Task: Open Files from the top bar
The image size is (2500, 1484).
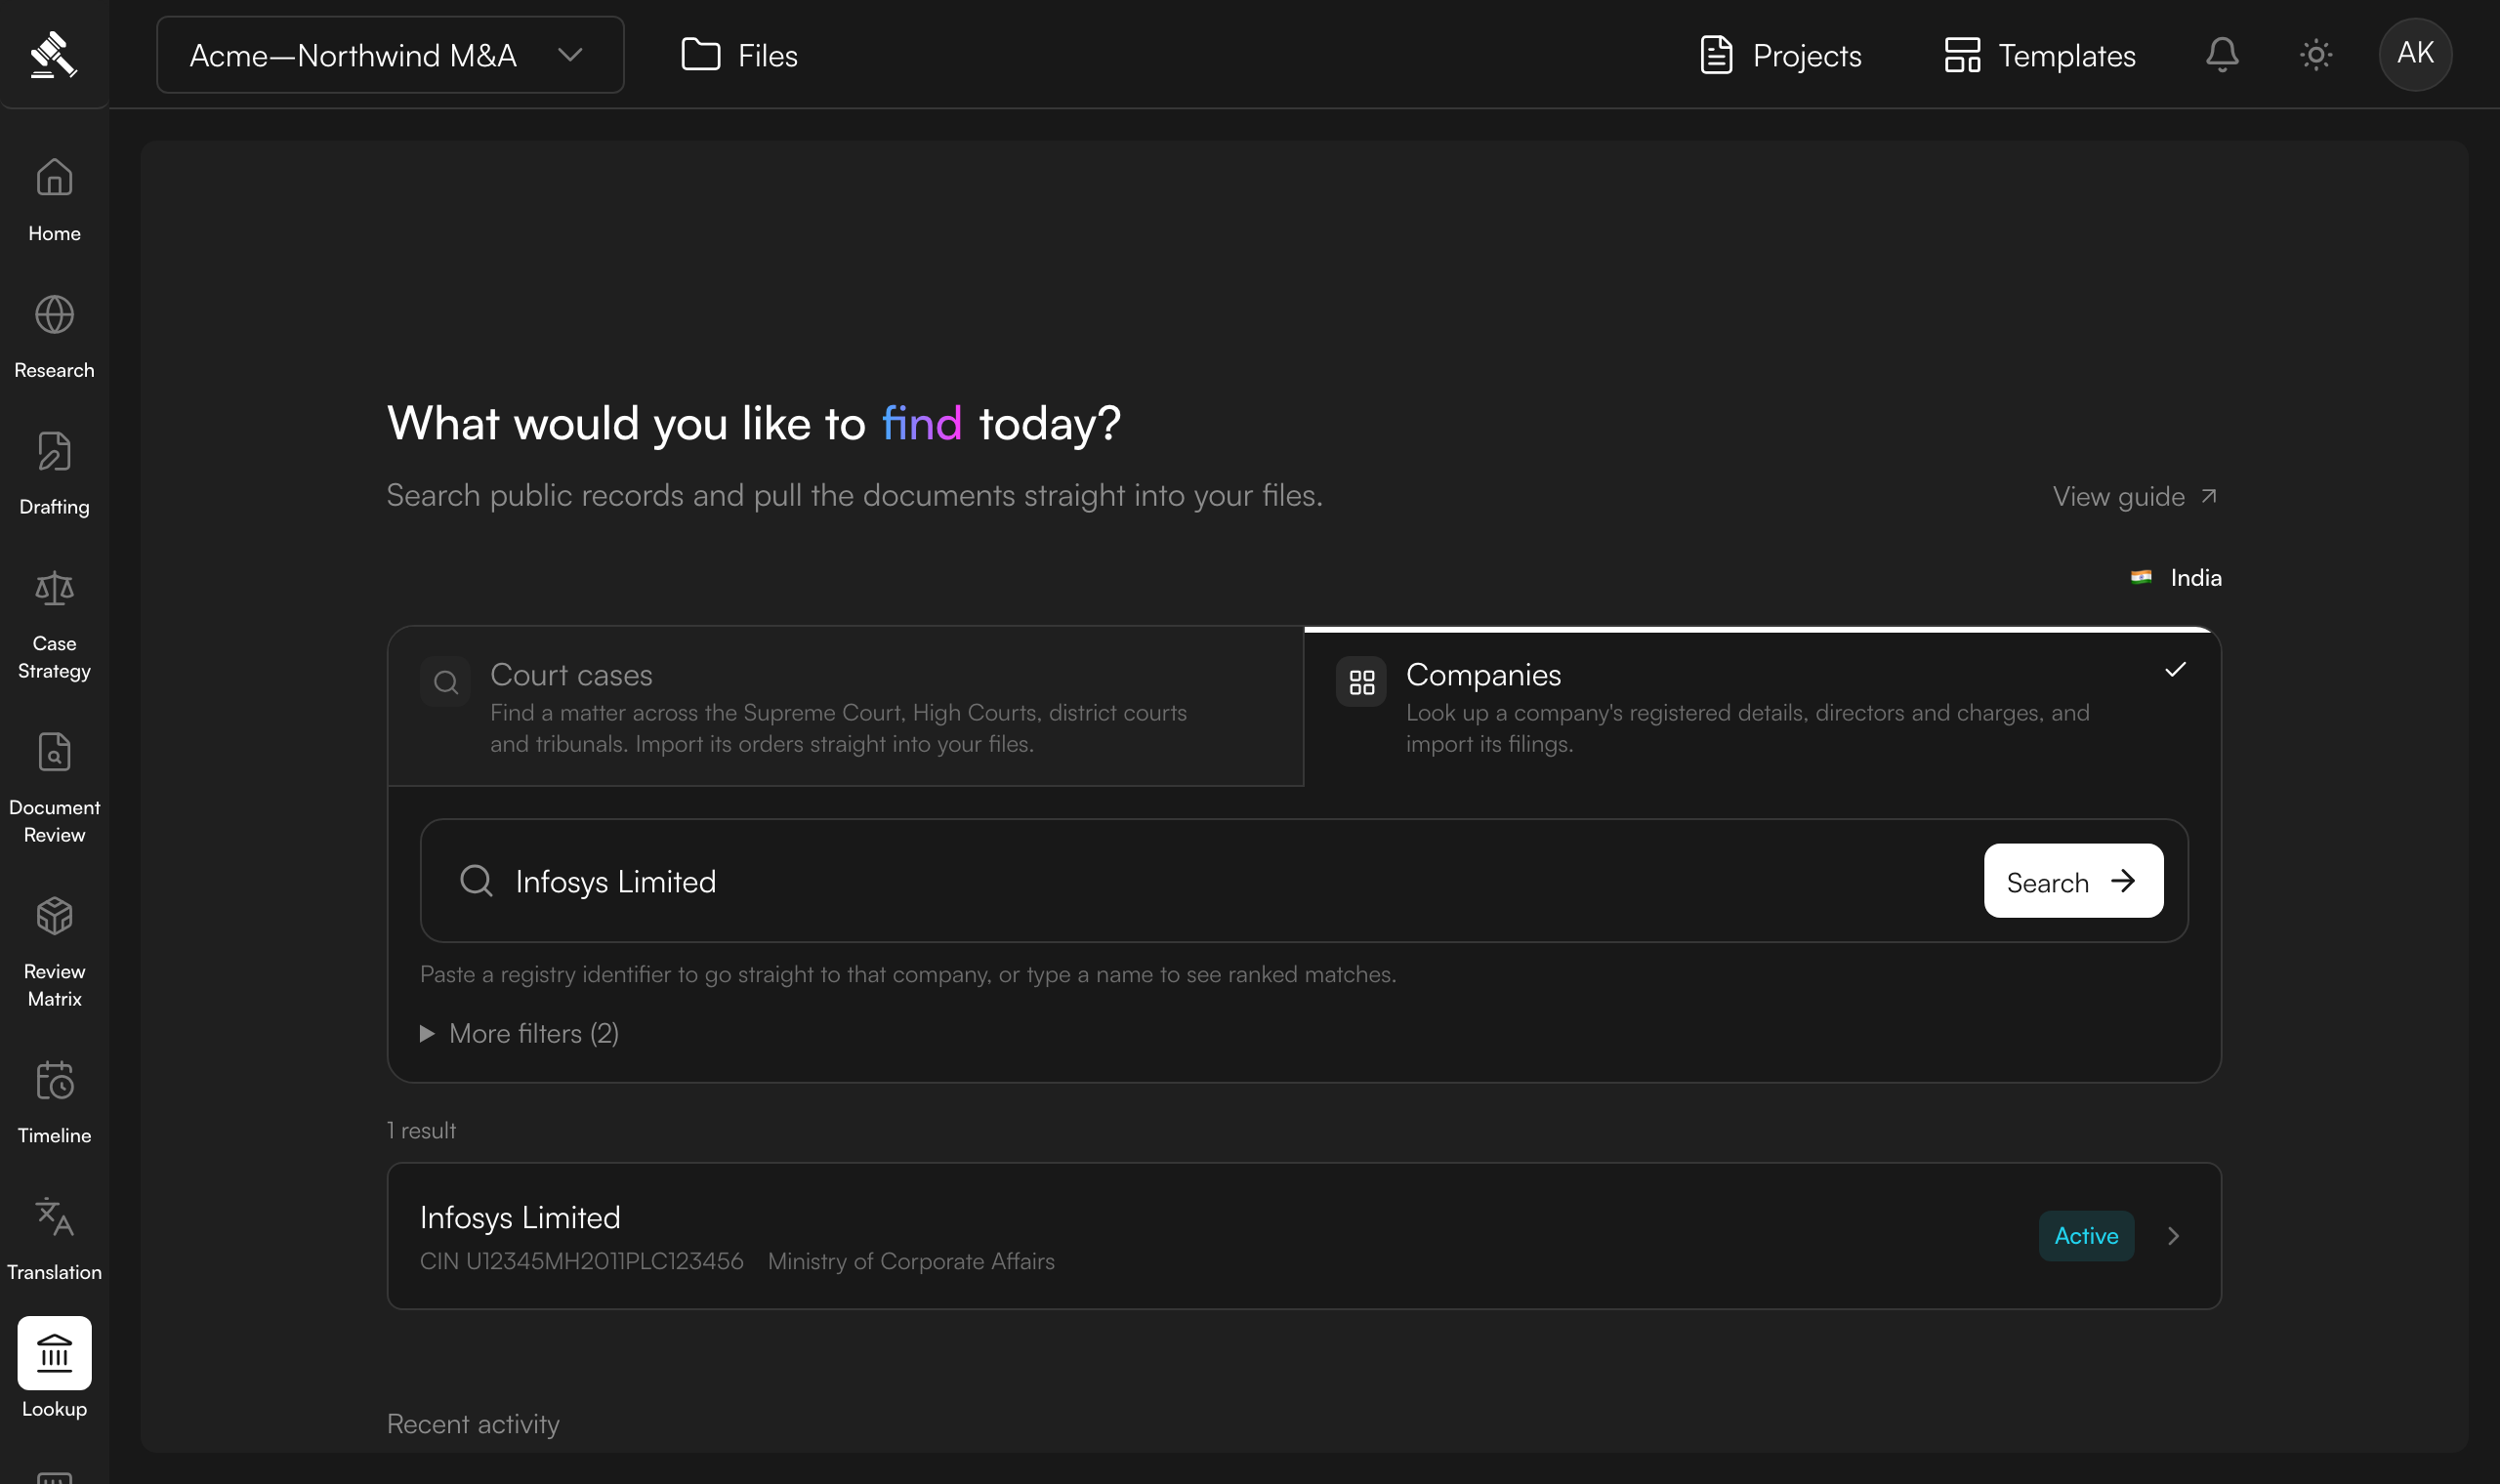Action: tap(739, 55)
